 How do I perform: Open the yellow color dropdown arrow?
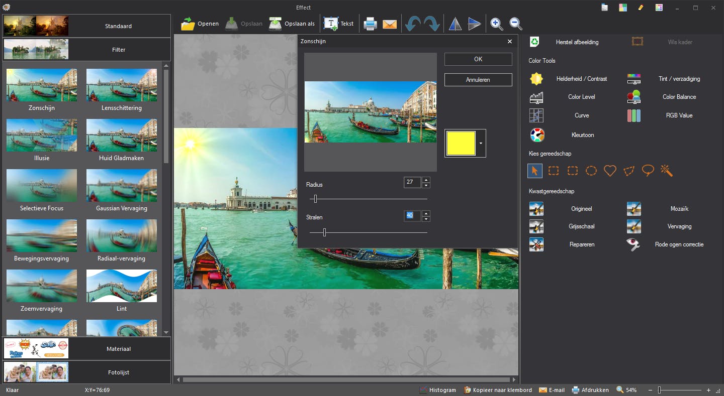tap(481, 144)
